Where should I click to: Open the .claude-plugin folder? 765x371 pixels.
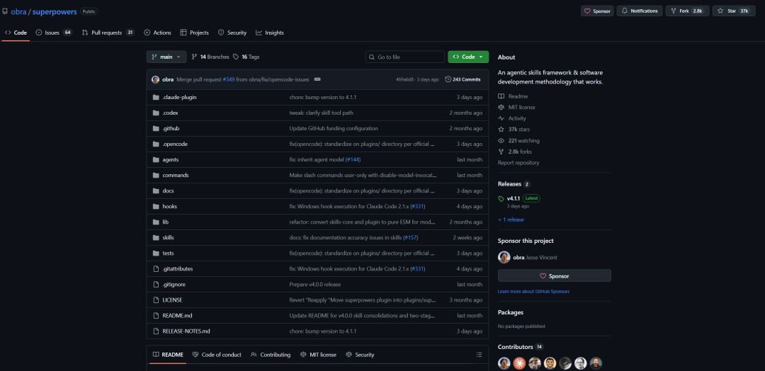(179, 97)
